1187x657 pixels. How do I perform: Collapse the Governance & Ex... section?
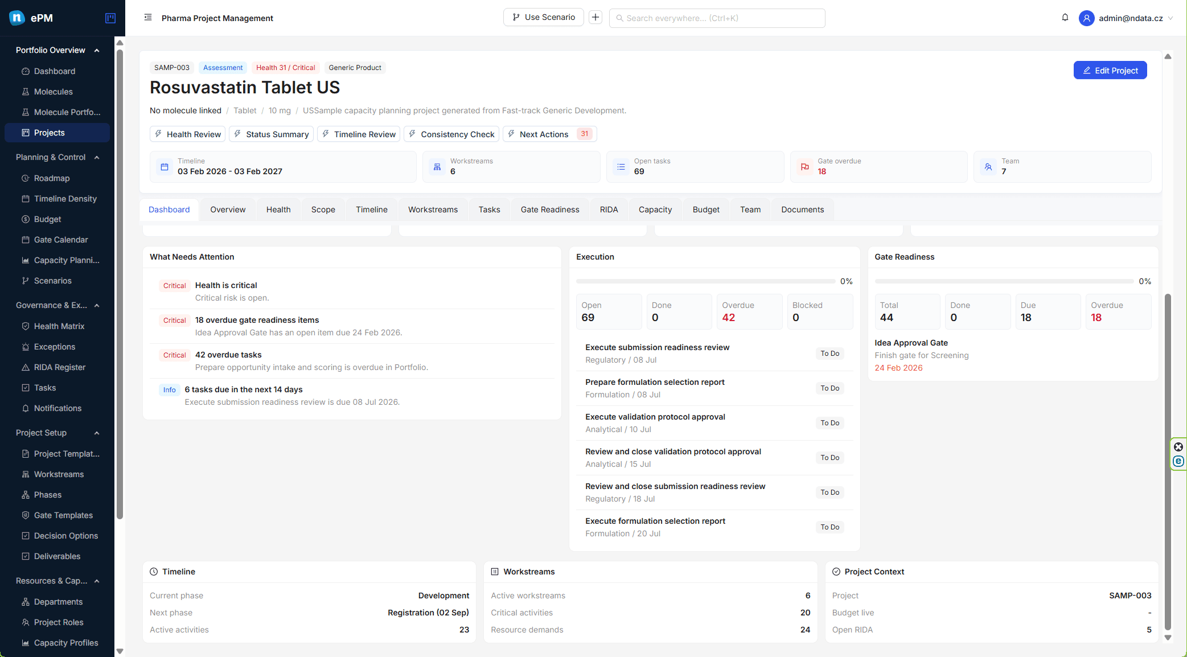[x=97, y=305]
